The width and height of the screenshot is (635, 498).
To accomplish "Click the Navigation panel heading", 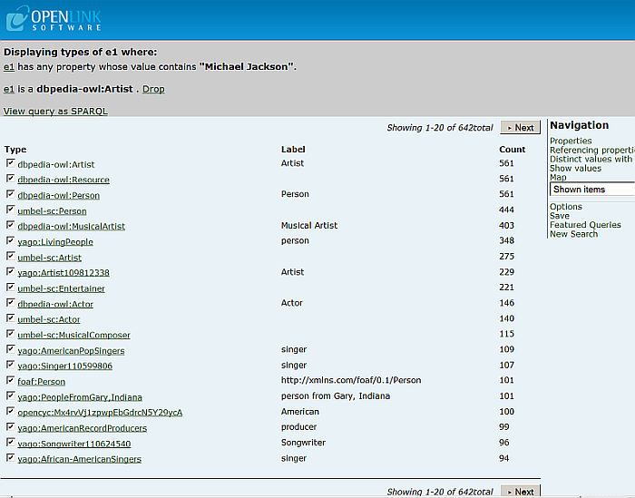I will [579, 125].
